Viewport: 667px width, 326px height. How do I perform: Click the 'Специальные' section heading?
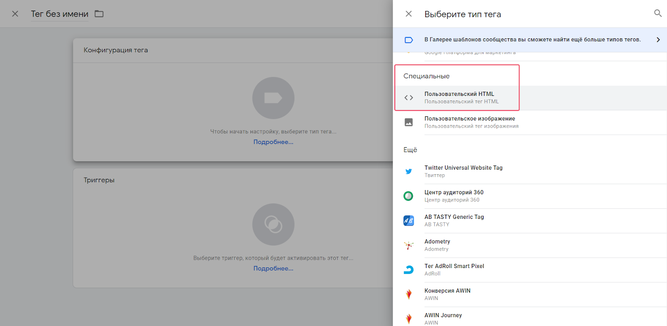[426, 76]
